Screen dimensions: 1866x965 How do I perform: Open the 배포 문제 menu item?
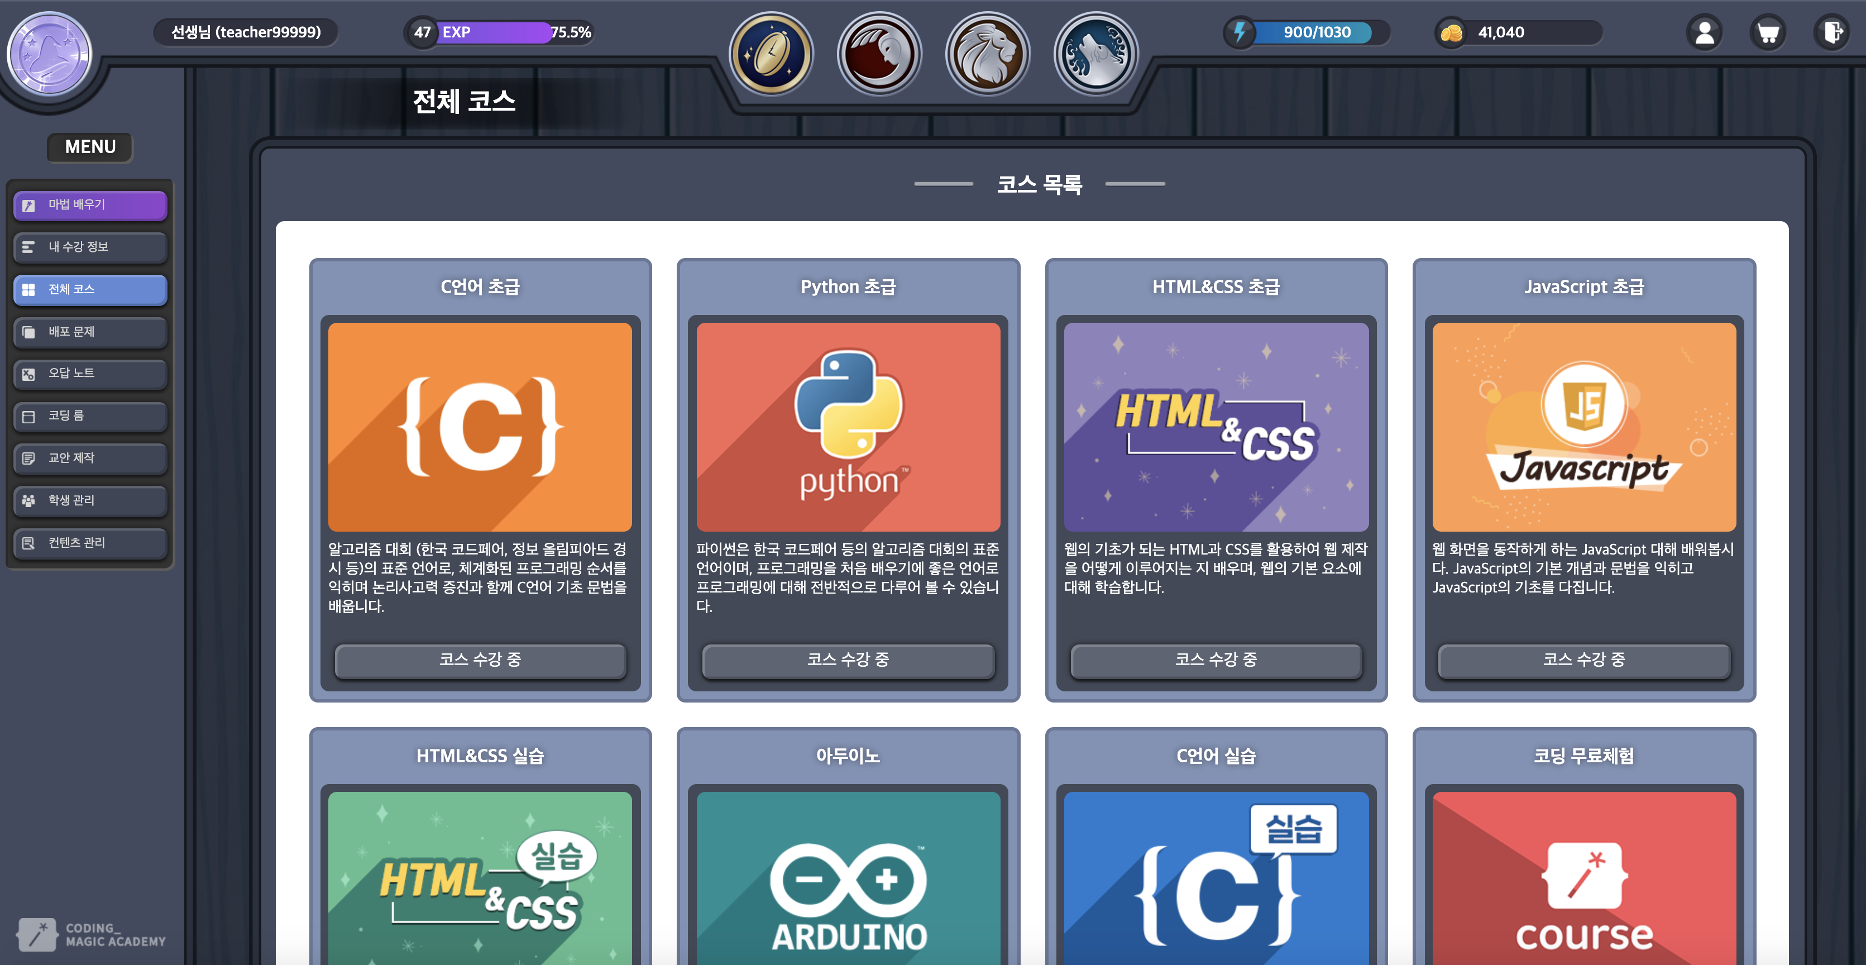click(90, 332)
